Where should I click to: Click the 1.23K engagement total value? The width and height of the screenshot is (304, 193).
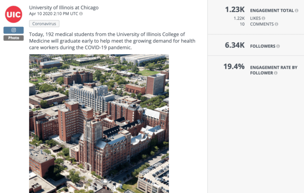click(x=235, y=10)
